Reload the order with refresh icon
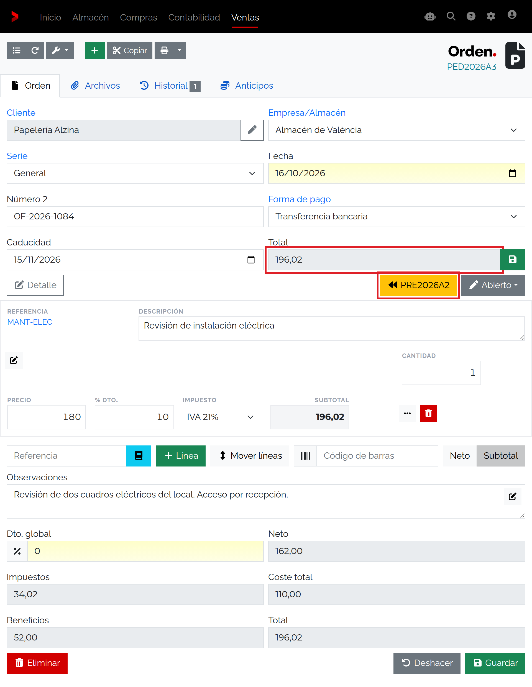The width and height of the screenshot is (532, 687). tap(35, 51)
